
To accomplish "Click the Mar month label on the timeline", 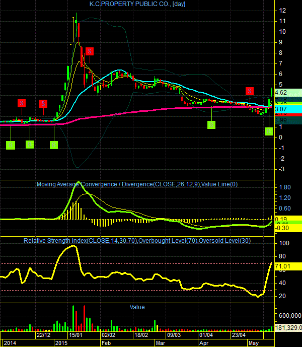I will [x=161, y=343].
